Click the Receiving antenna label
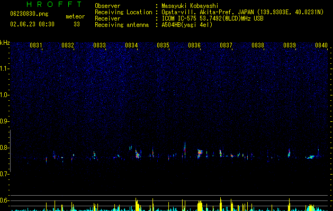The image size is (333, 211). coord(122,25)
